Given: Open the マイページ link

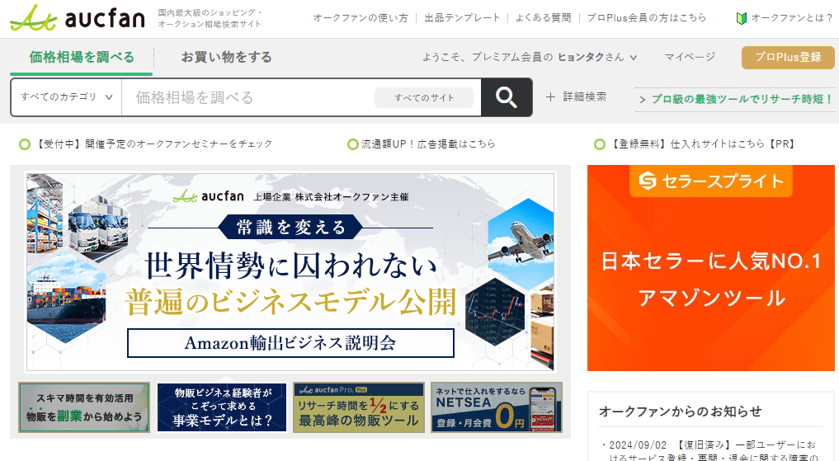Looking at the screenshot, I should click(690, 57).
